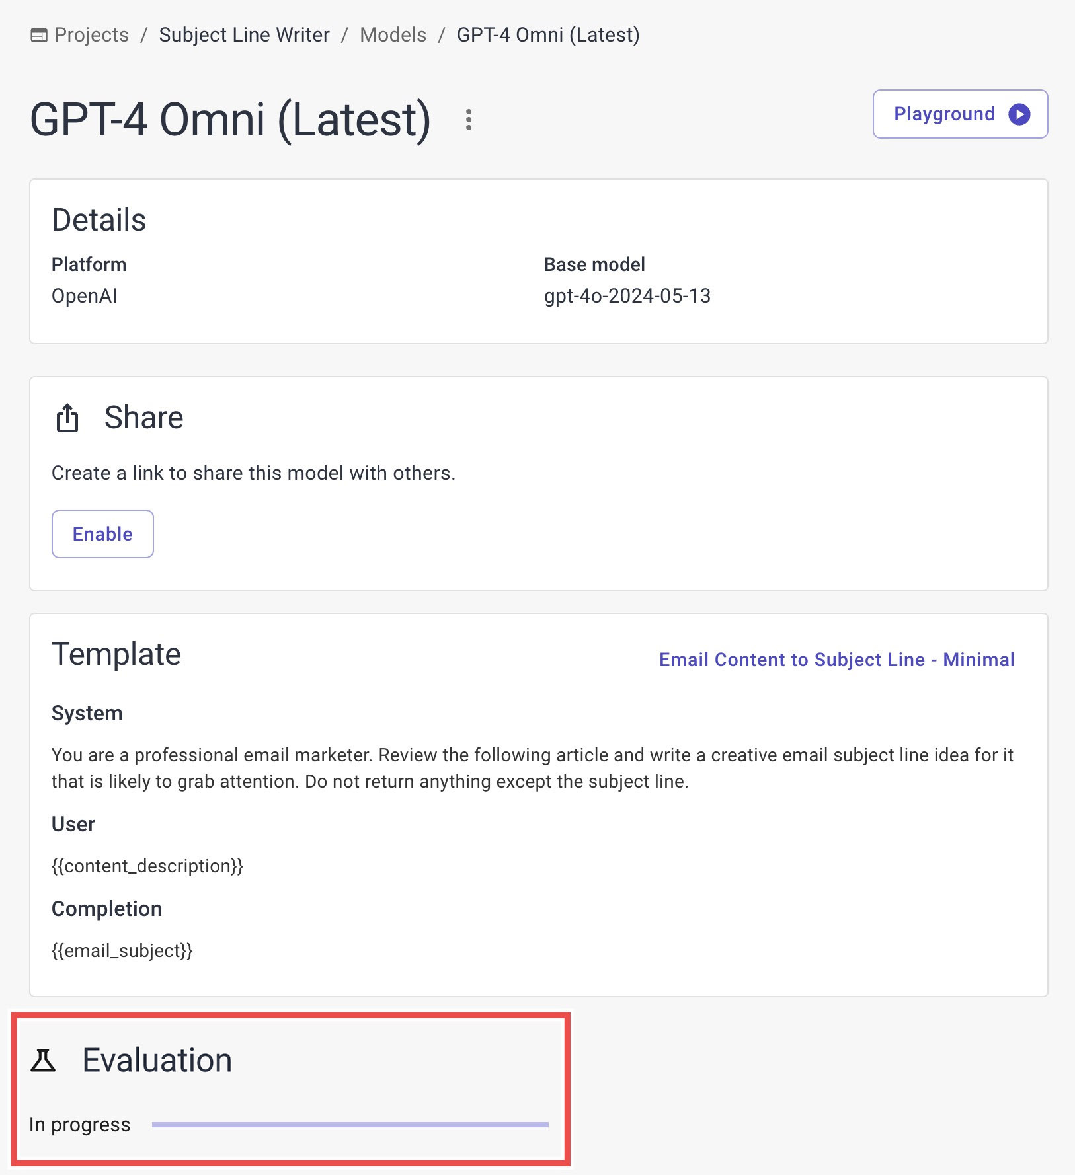This screenshot has height=1175, width=1075.
Task: Click the Evaluation in-progress bar
Action: click(350, 1124)
